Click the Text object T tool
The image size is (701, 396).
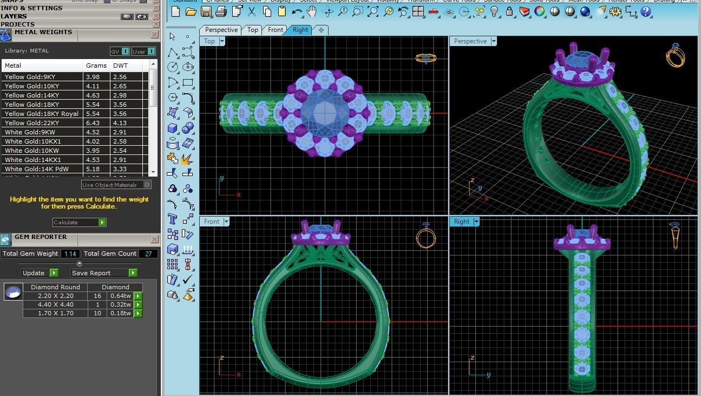tap(172, 219)
